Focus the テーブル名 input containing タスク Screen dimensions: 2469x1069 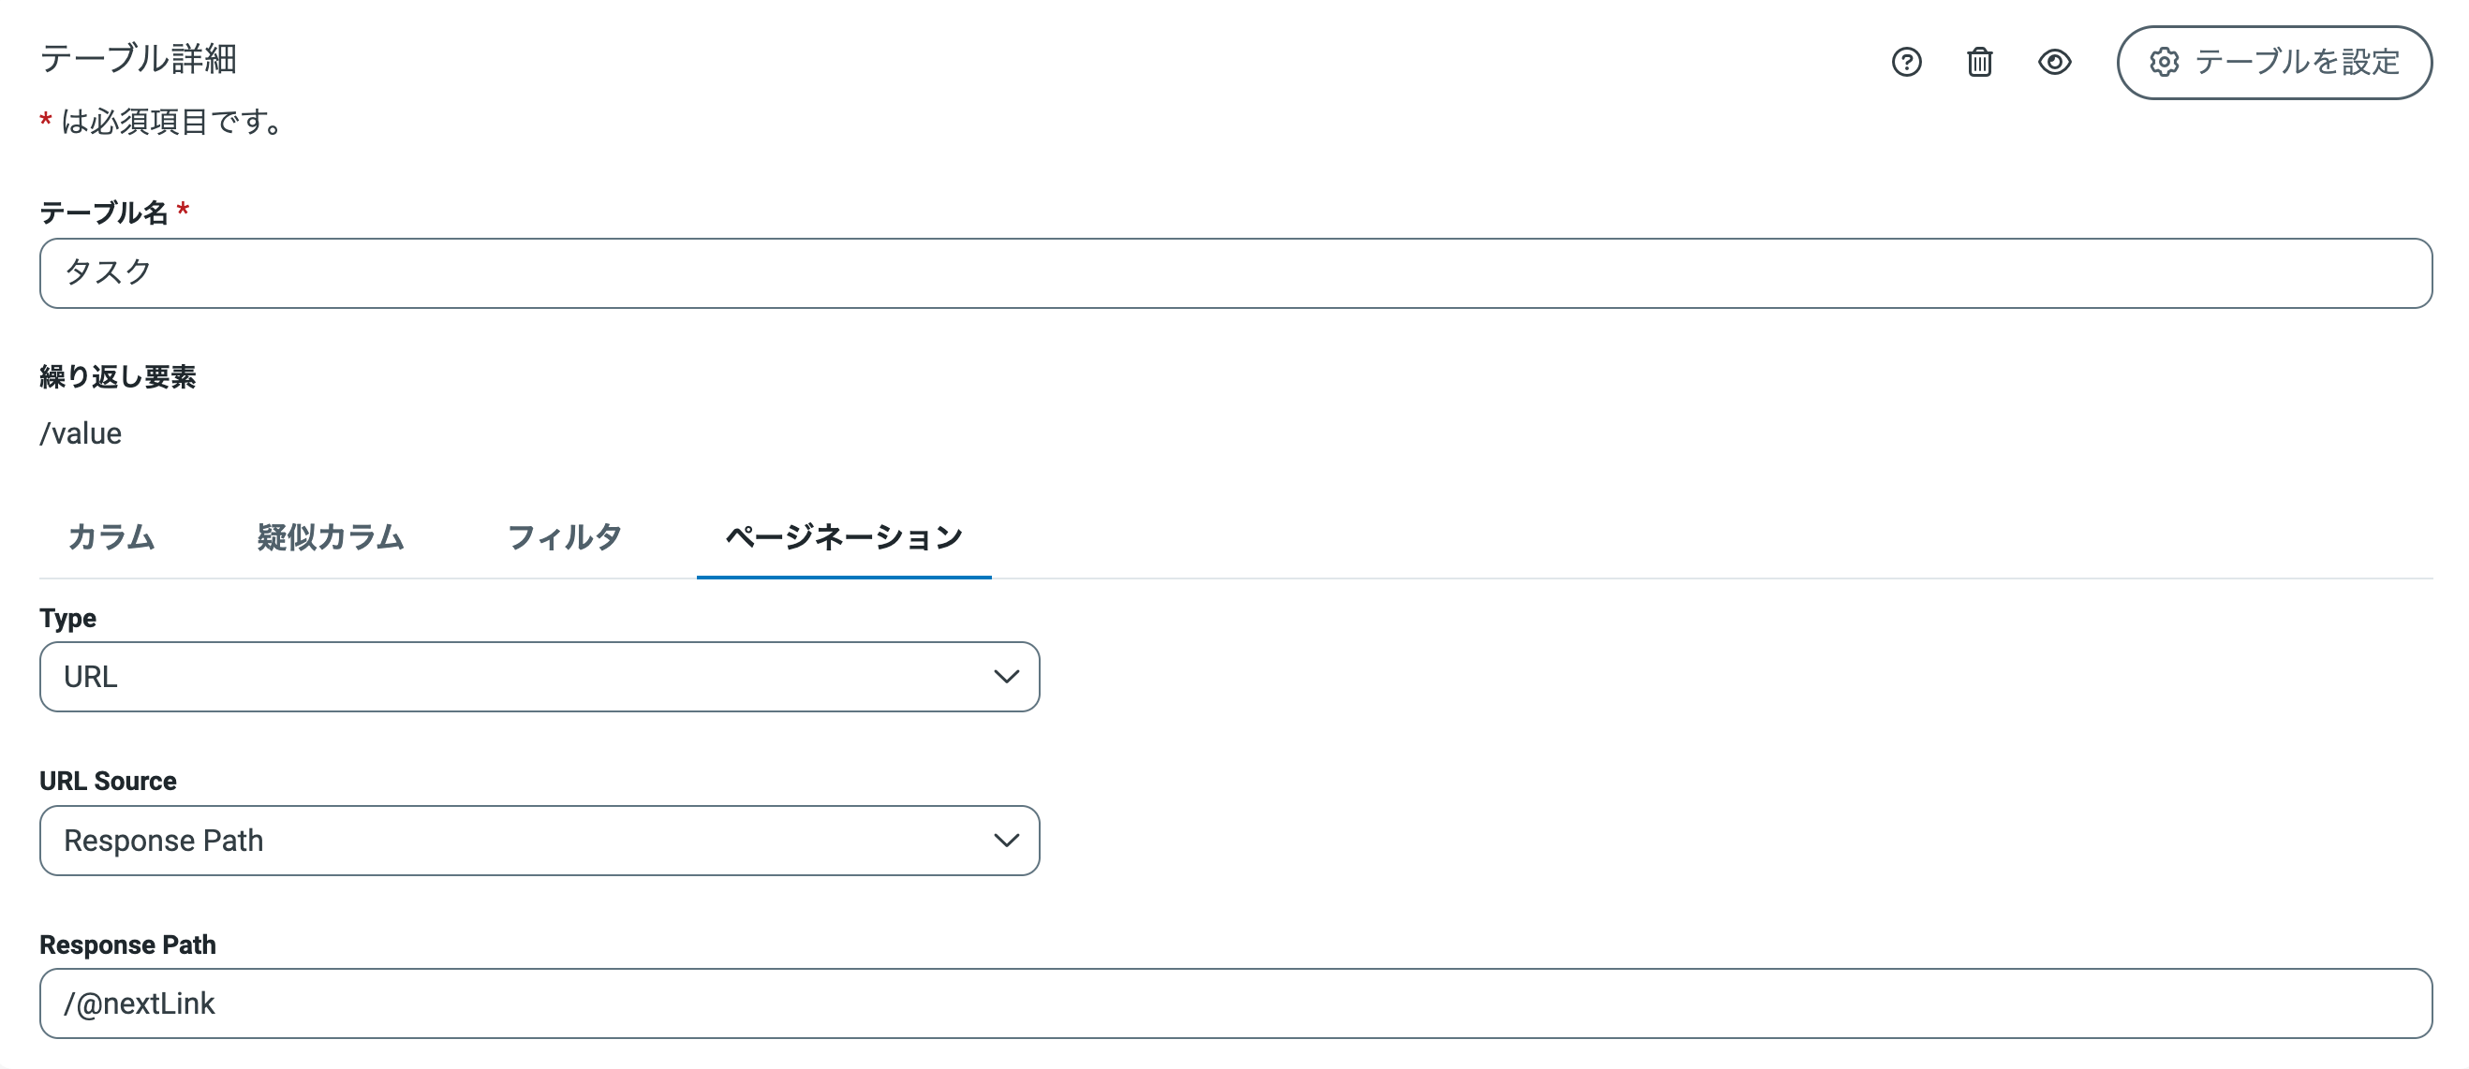(1234, 274)
